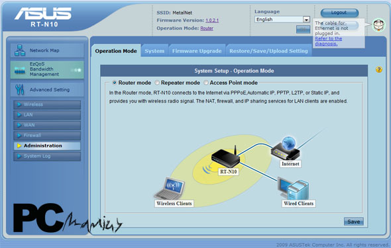The width and height of the screenshot is (391, 248).
Task: Click the Save button
Action: pos(354,222)
